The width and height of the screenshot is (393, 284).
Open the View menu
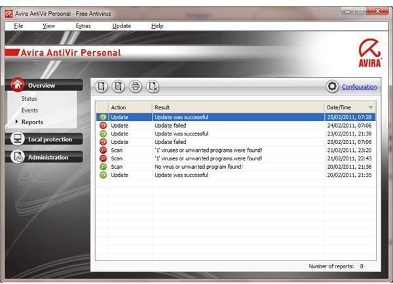coord(49,26)
